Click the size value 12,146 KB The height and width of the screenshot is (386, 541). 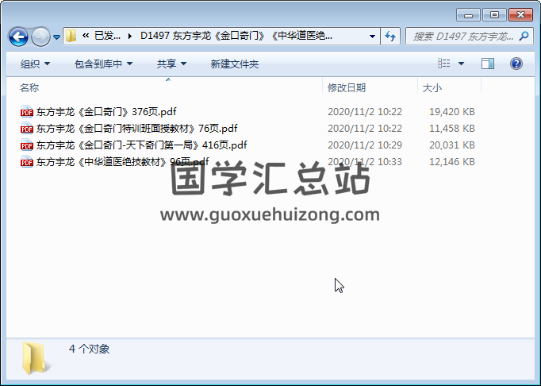tap(452, 161)
